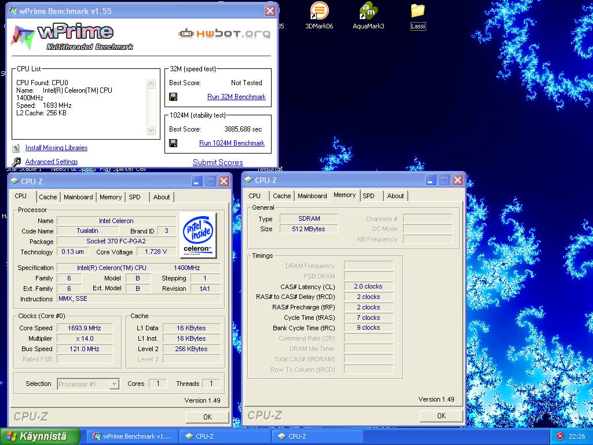Open the AquaMark3 desktop shortcut
The height and width of the screenshot is (445, 593).
pyautogui.click(x=368, y=15)
